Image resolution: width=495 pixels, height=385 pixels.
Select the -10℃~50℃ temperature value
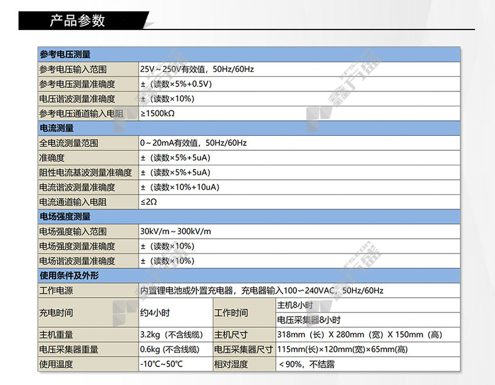click(161, 364)
